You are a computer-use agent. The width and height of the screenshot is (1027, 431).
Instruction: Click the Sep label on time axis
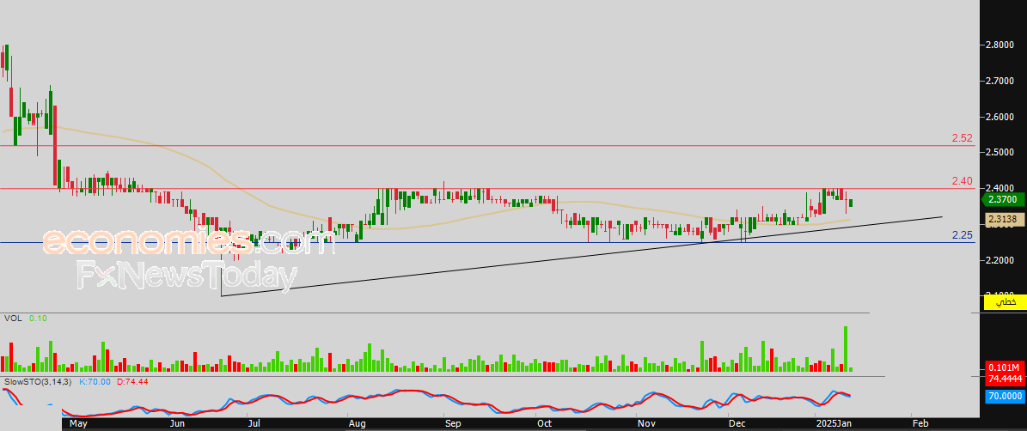453,424
